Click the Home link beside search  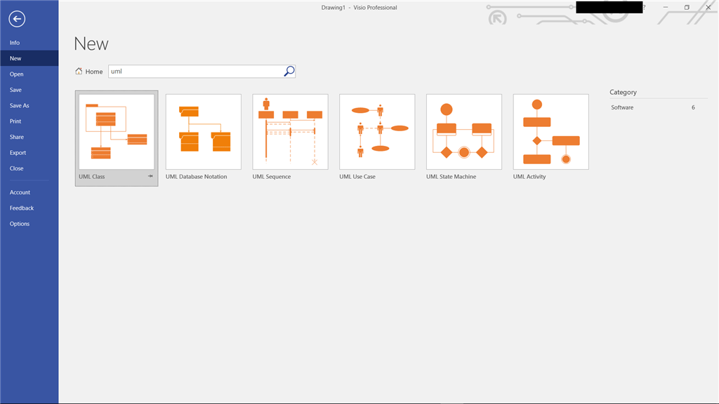click(x=93, y=72)
